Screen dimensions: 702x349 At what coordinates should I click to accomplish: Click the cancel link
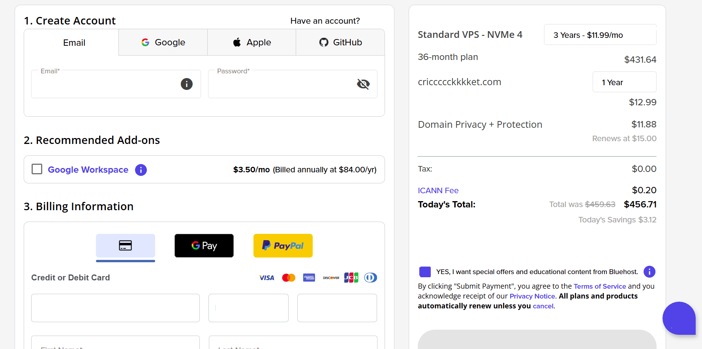pyautogui.click(x=543, y=306)
